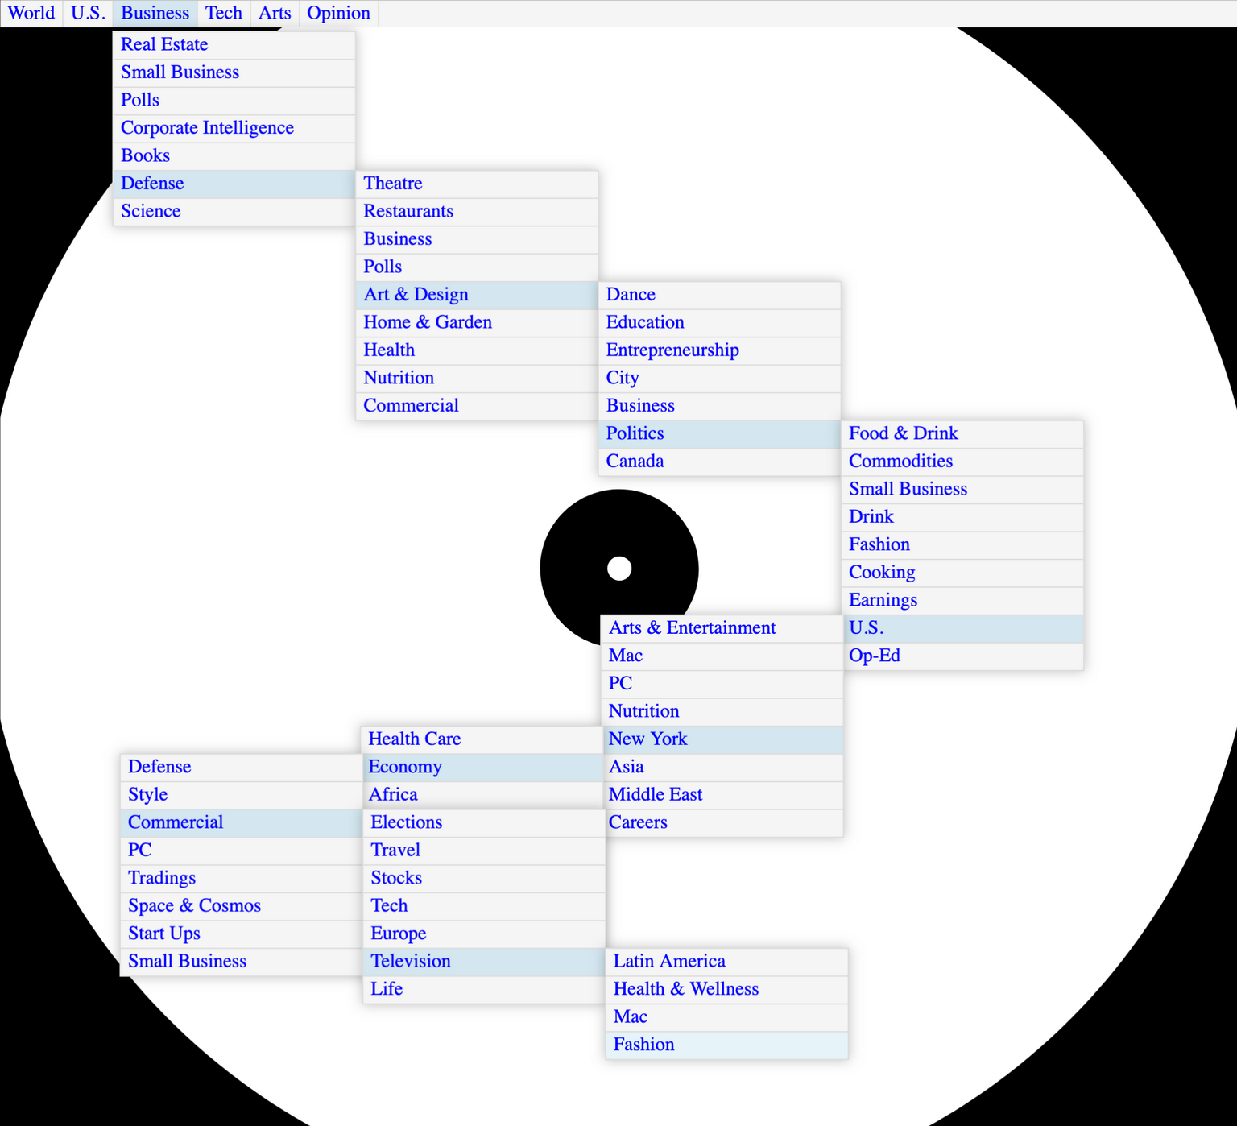
Task: Click Restaurants under Defense
Action: [408, 211]
